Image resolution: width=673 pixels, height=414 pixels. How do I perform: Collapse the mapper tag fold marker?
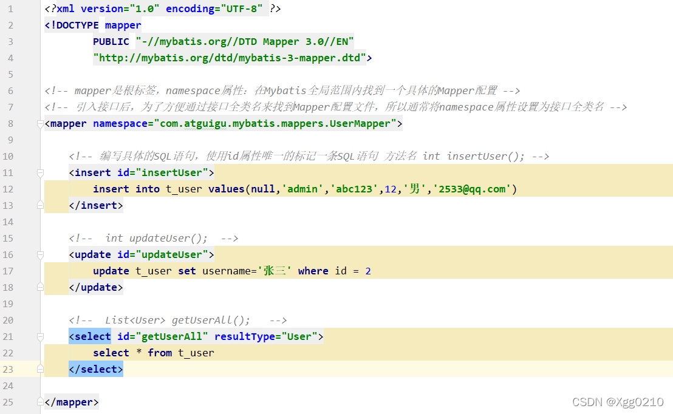(x=40, y=124)
